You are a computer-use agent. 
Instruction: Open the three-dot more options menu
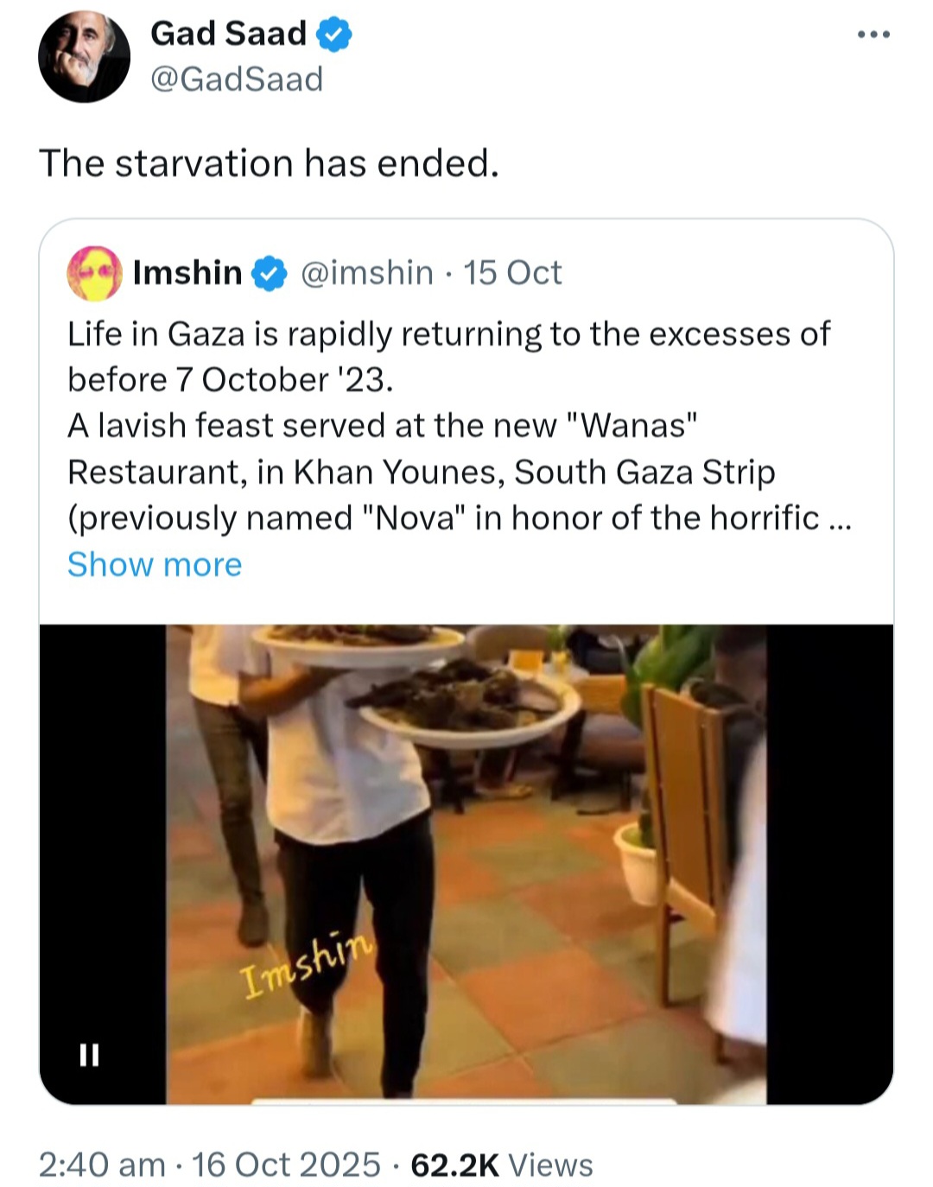click(x=873, y=35)
